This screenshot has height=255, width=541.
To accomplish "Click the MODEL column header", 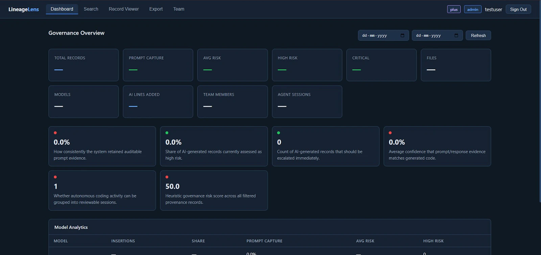I will pyautogui.click(x=61, y=241).
